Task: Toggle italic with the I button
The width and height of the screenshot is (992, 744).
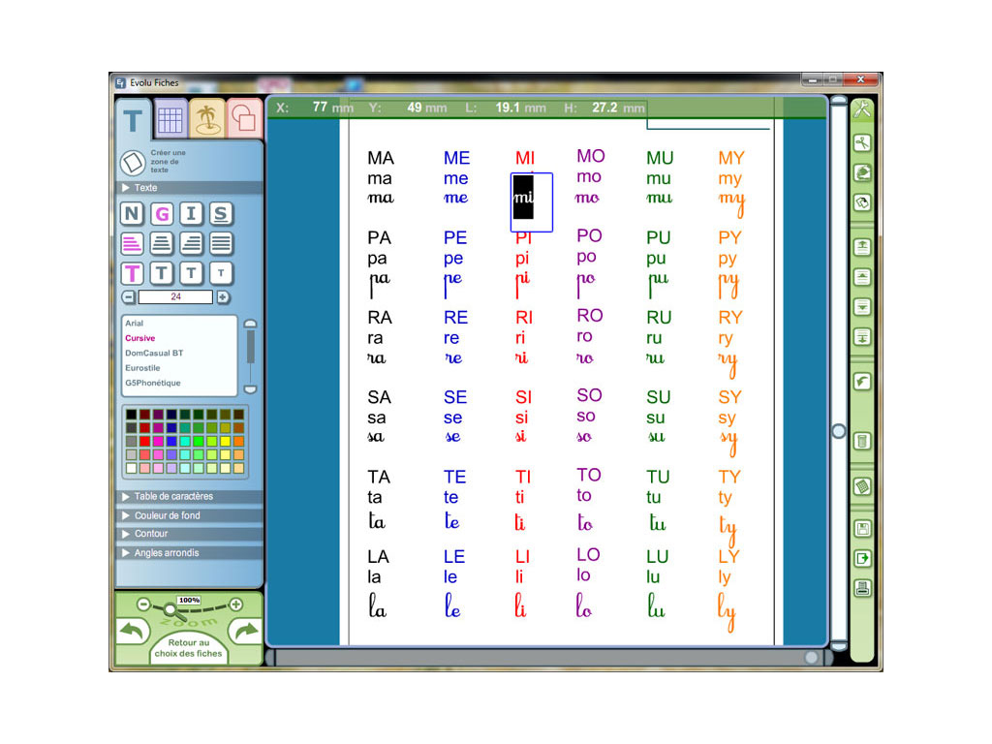Action: coord(192,214)
